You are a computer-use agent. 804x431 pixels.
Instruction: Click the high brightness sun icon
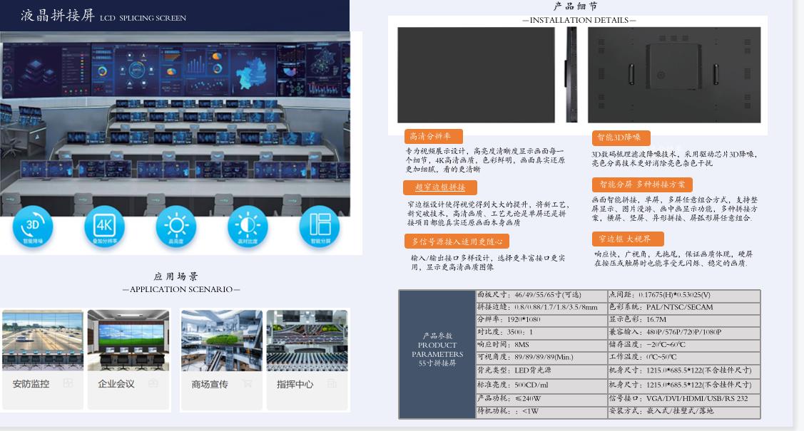click(175, 227)
